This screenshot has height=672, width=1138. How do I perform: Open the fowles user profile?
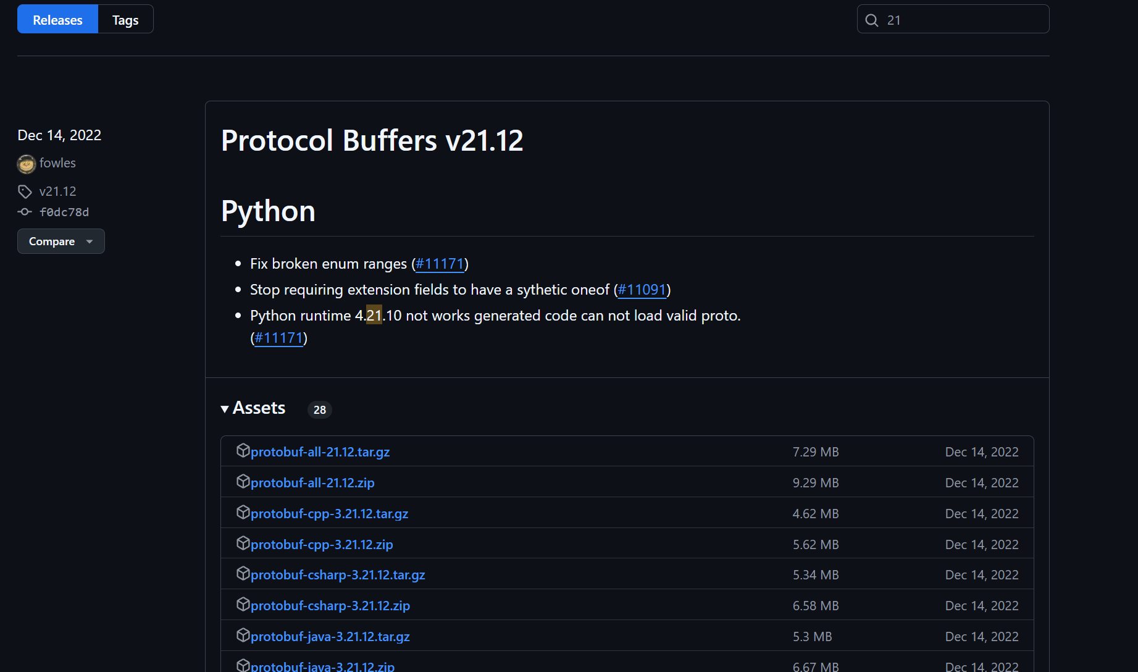(57, 163)
